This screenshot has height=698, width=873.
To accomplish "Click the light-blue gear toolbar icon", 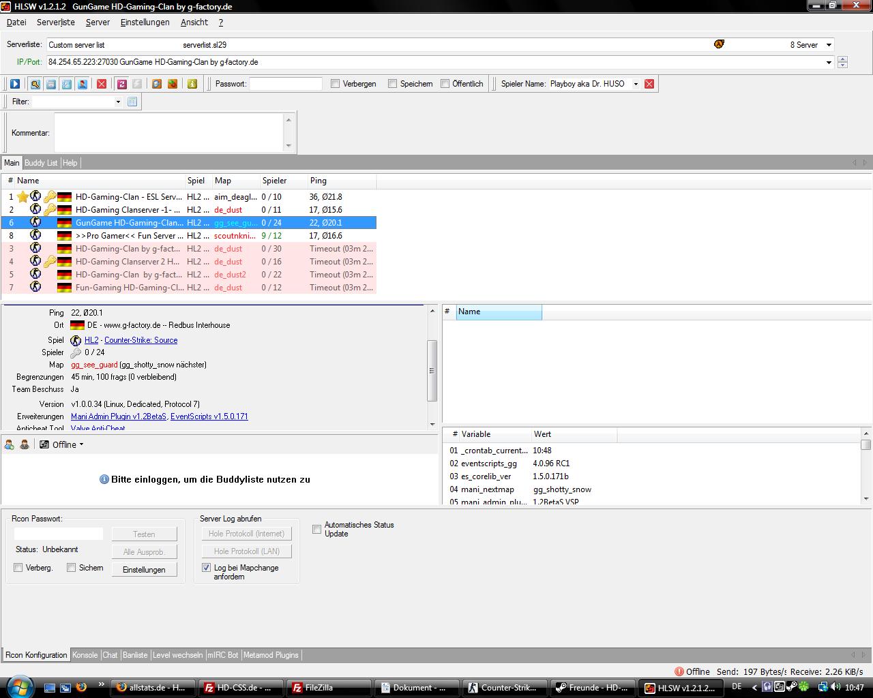I will [67, 84].
